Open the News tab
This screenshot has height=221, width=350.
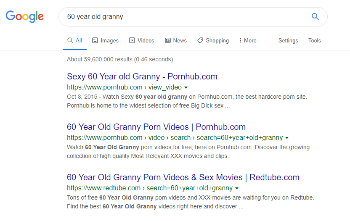click(176, 41)
